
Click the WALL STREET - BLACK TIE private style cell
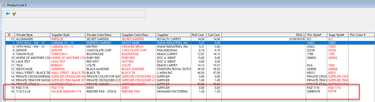pyautogui.click(x=33, y=73)
